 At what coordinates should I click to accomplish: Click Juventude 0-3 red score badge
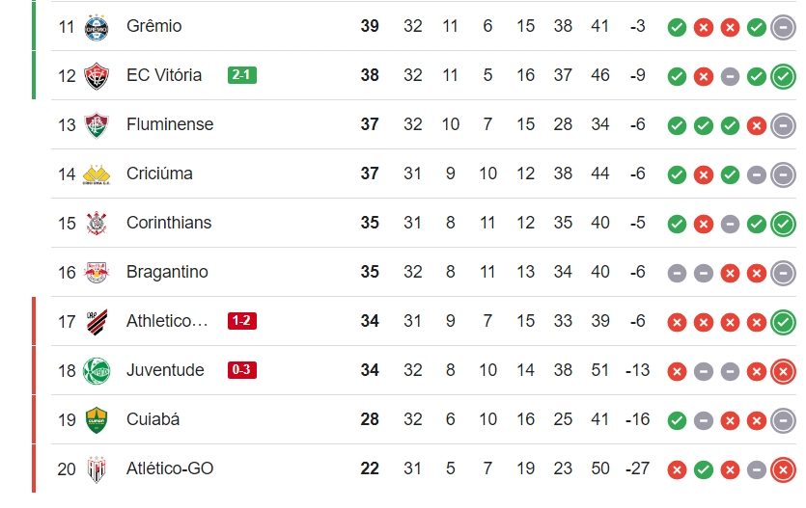pos(241,370)
